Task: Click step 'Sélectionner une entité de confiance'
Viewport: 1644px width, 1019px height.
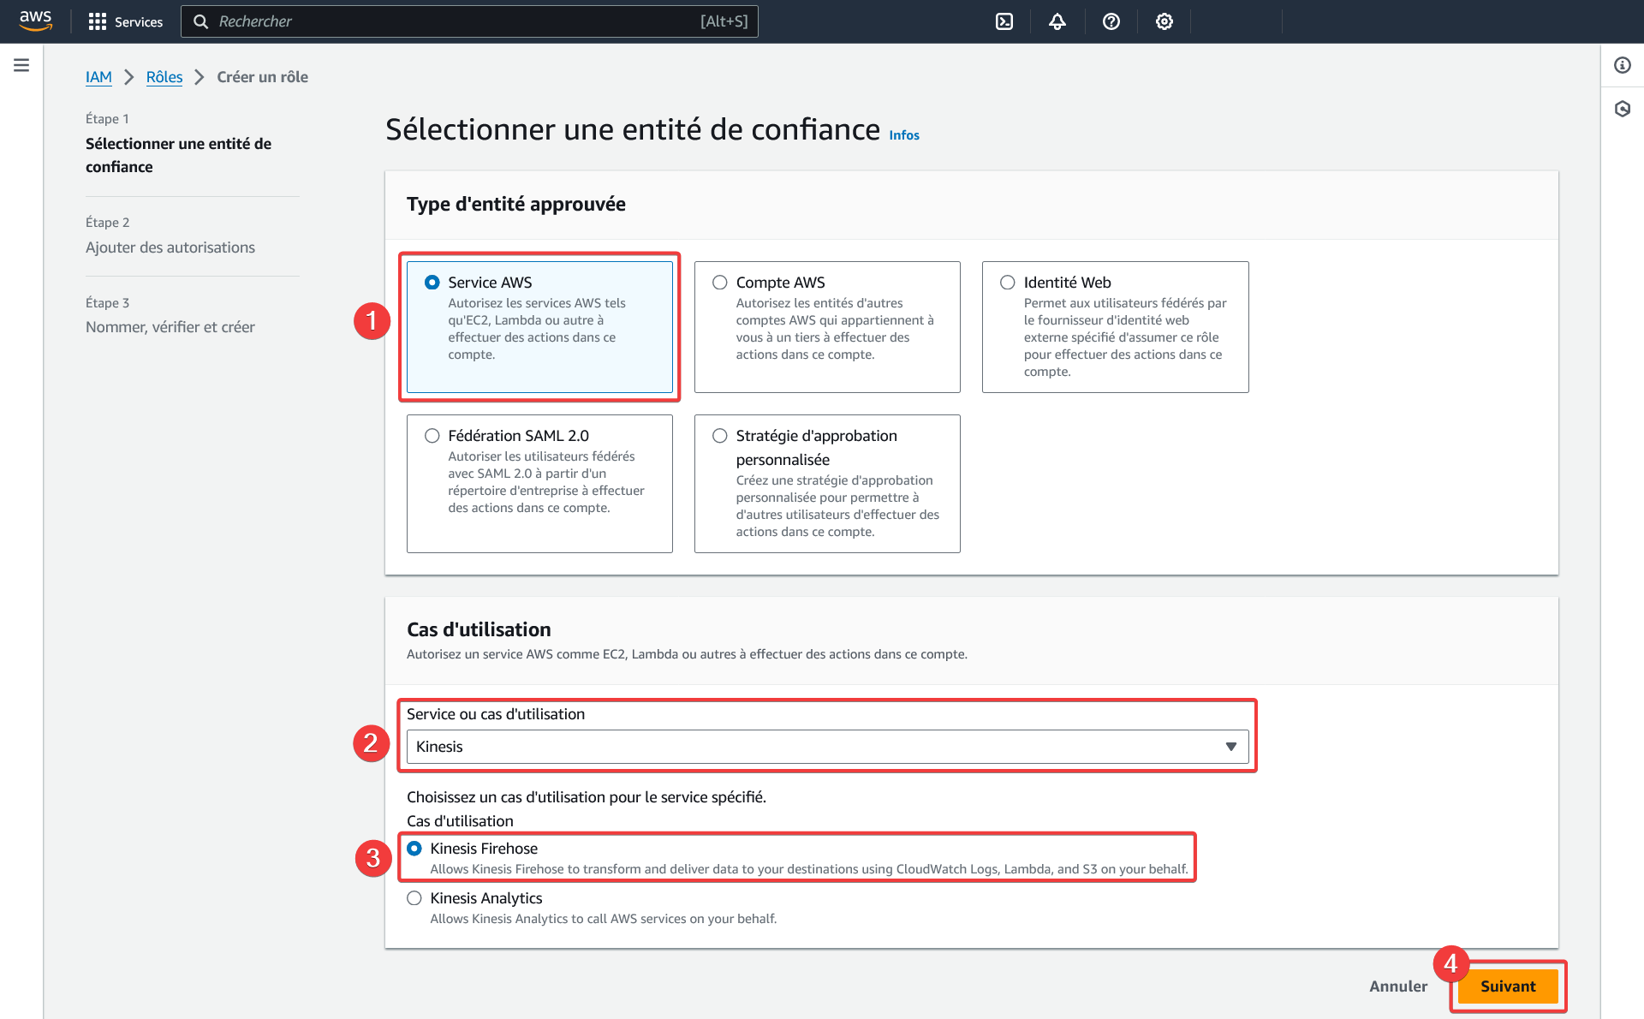Action: pyautogui.click(x=178, y=155)
